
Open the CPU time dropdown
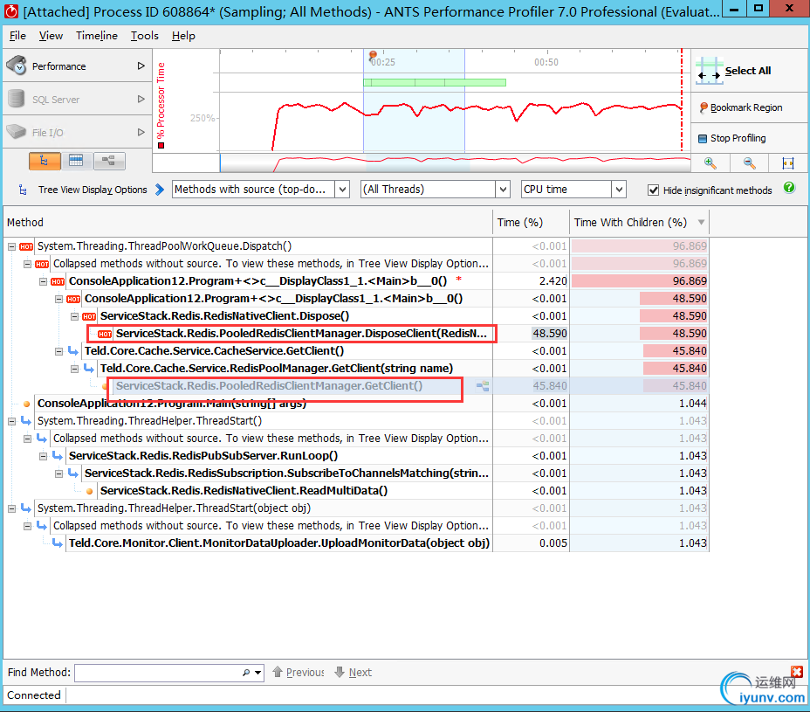click(x=619, y=190)
